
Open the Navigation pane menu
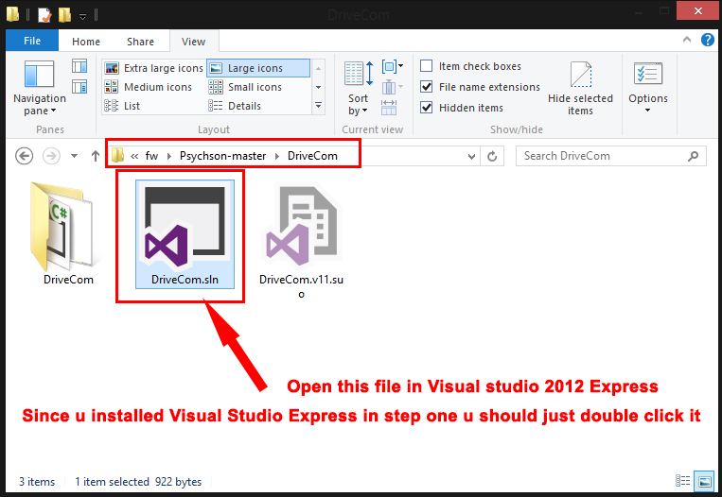[40, 89]
